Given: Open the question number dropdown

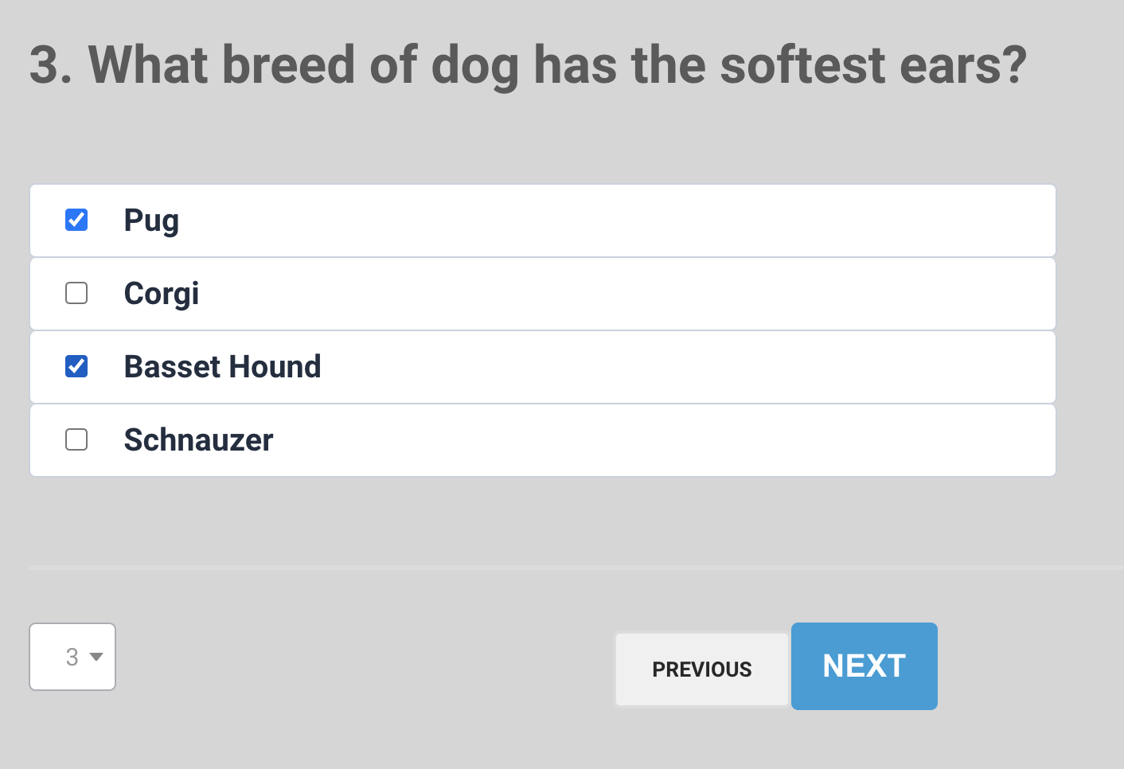Looking at the screenshot, I should pos(72,657).
